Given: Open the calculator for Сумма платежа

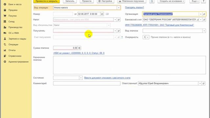Looking at the screenshot, I should [79, 48].
